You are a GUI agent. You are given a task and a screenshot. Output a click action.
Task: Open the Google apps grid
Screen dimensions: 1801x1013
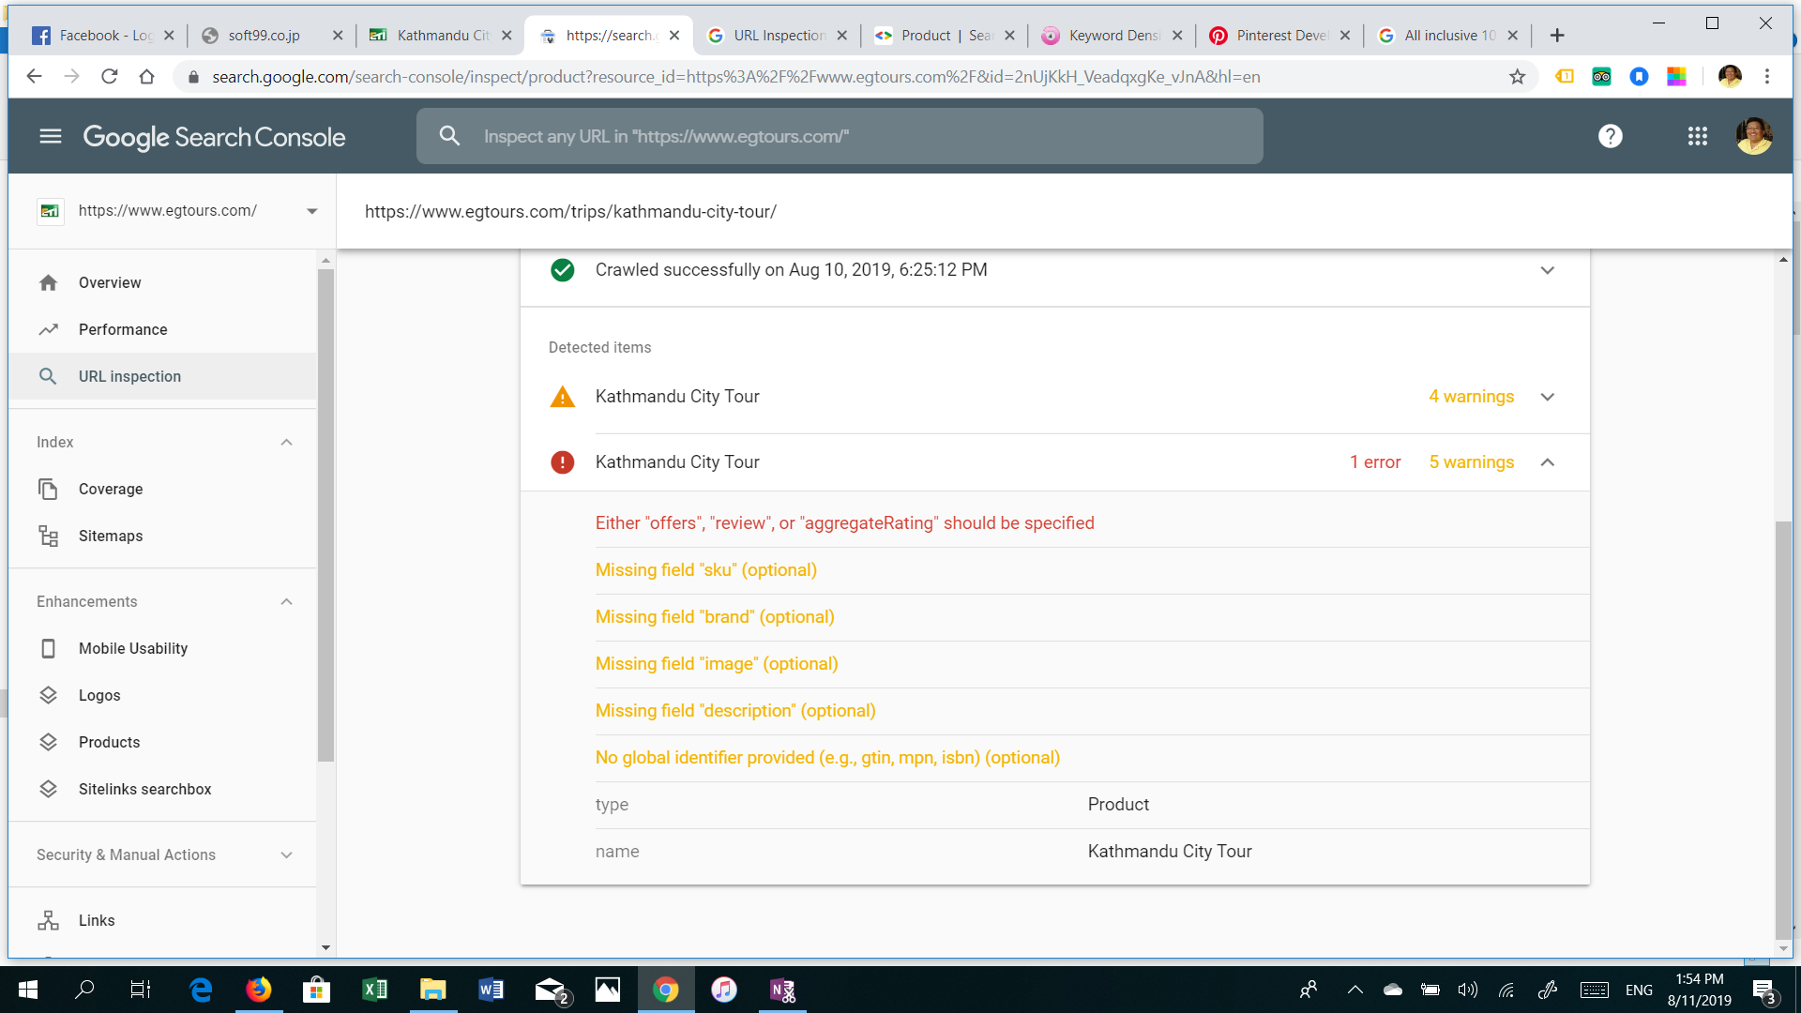(x=1698, y=137)
